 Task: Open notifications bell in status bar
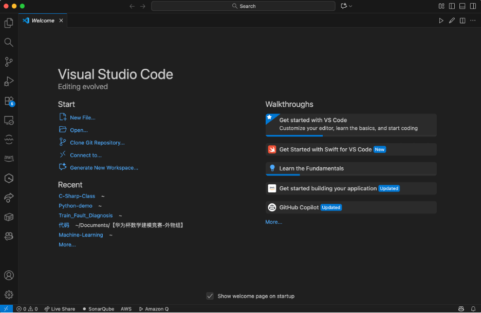pos(473,309)
